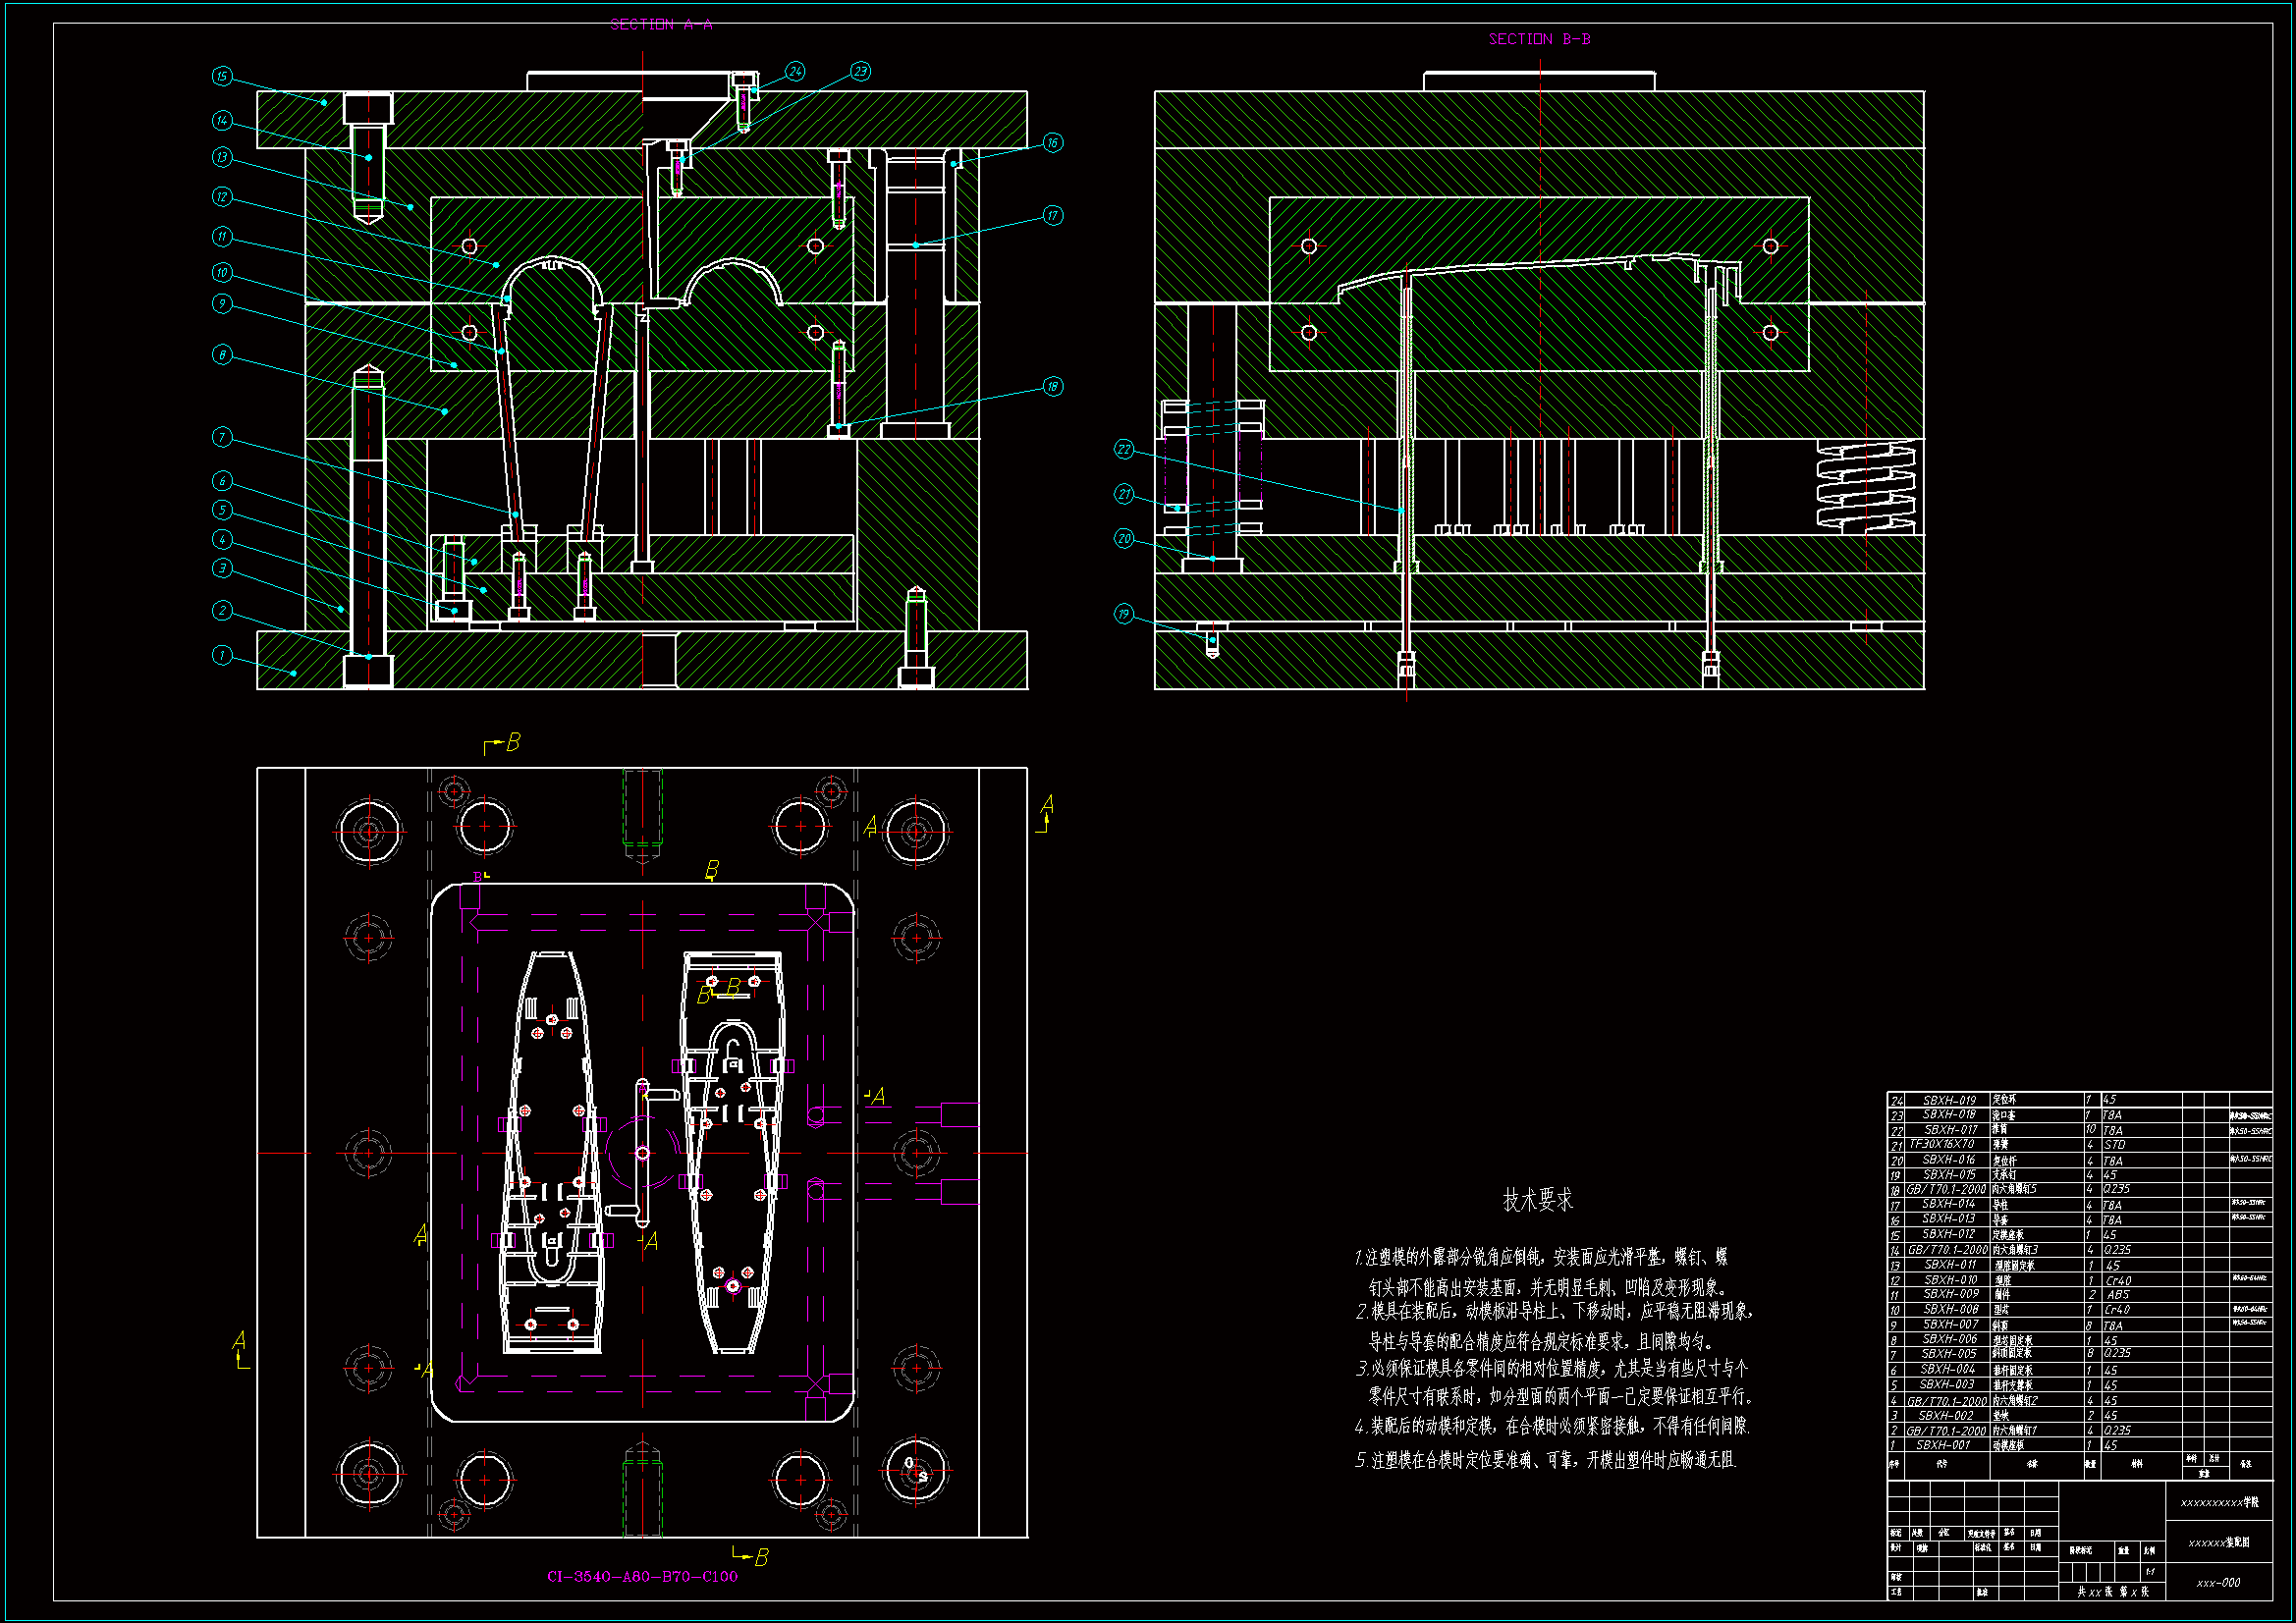This screenshot has width=2296, height=1623.
Task: Click part balloon number 12
Action: (x=222, y=197)
